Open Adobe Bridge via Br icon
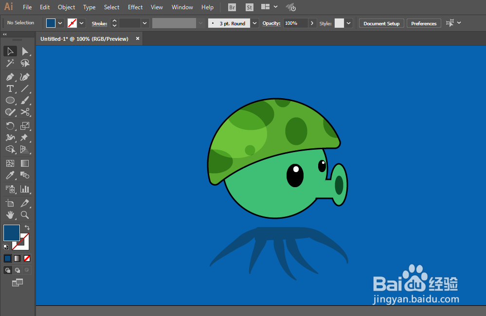 (232, 7)
